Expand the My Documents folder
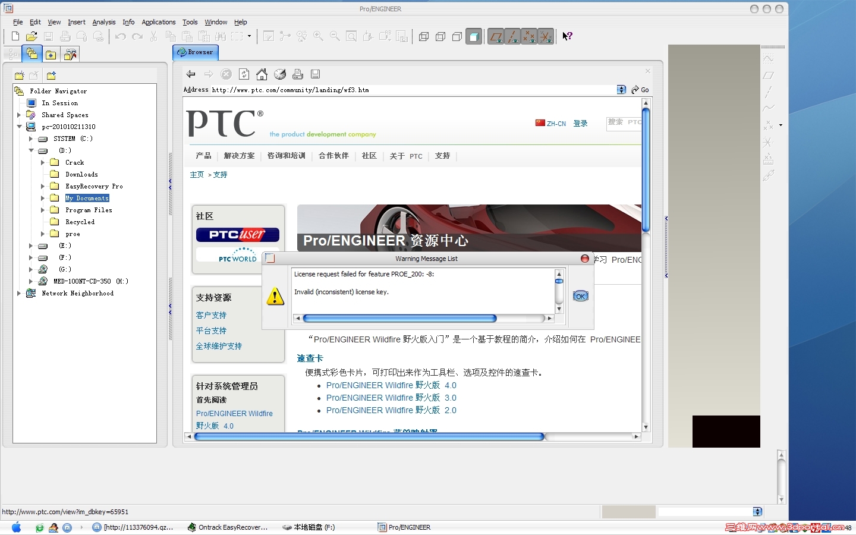 [x=43, y=198]
